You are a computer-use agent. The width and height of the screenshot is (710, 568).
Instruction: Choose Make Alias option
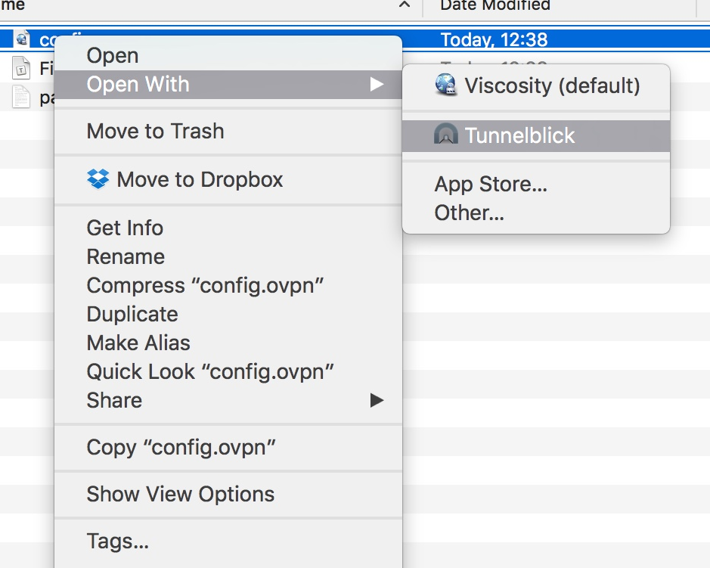pos(138,343)
